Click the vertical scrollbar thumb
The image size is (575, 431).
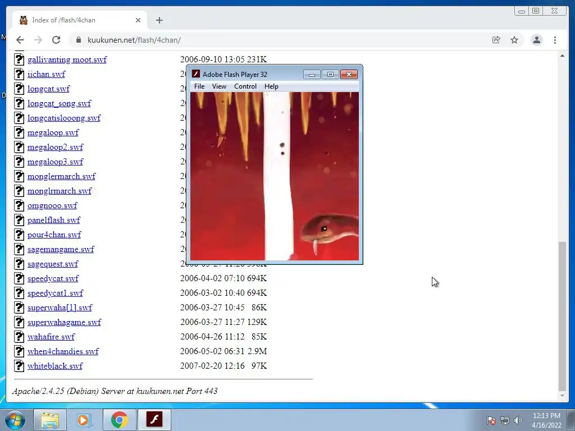tap(562, 316)
